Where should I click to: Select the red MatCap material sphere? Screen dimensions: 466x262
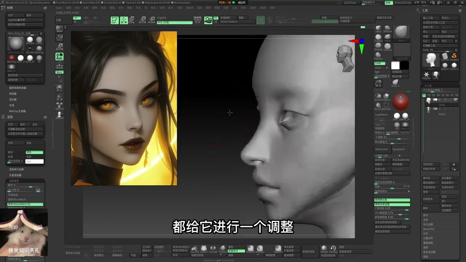pyautogui.click(x=12, y=59)
